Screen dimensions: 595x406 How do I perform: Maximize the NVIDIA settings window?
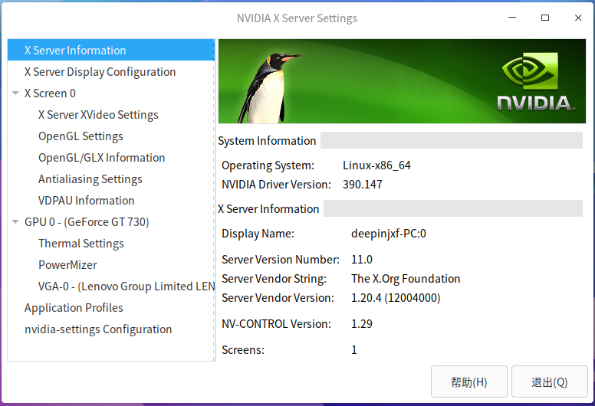coord(545,18)
